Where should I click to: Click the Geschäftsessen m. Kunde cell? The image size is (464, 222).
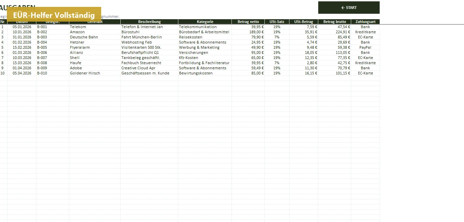tap(150, 73)
